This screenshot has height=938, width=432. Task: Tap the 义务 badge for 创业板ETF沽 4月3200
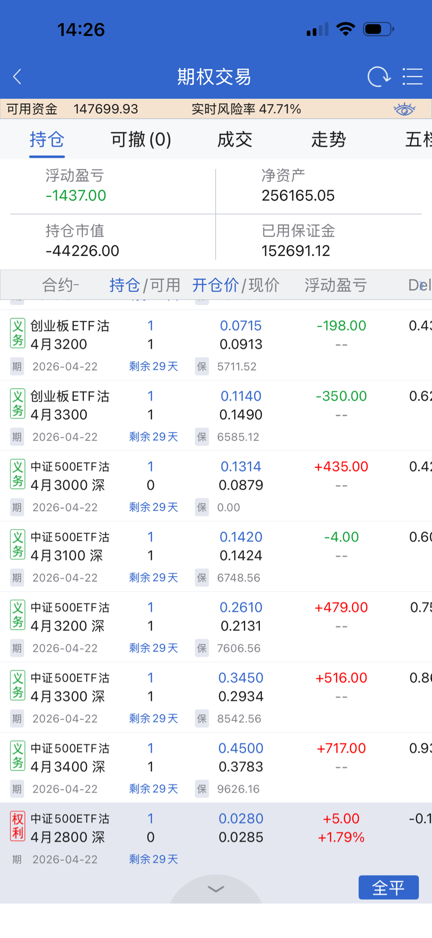tap(18, 333)
